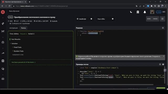Click inside the solution code editor
Screen dimensions: 168x94
(120, 42)
